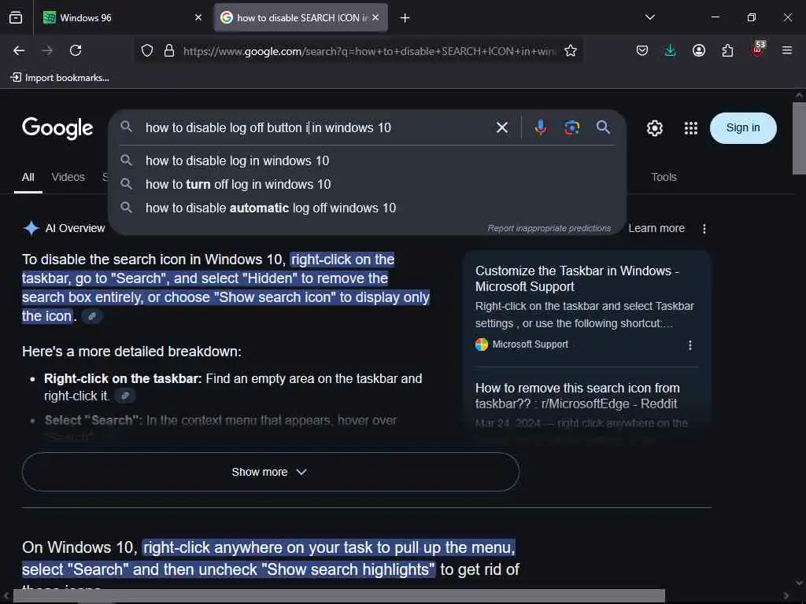Open a new browser tab
806x604 pixels.
click(405, 18)
